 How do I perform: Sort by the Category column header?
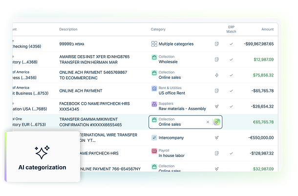coord(158,29)
